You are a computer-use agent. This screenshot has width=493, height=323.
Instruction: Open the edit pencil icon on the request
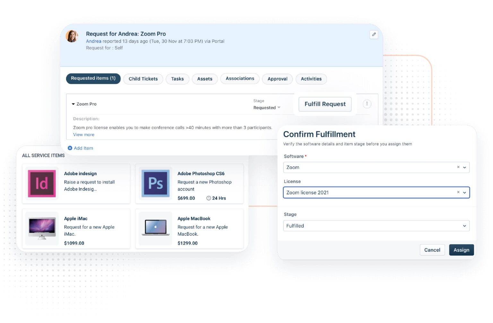tap(373, 34)
